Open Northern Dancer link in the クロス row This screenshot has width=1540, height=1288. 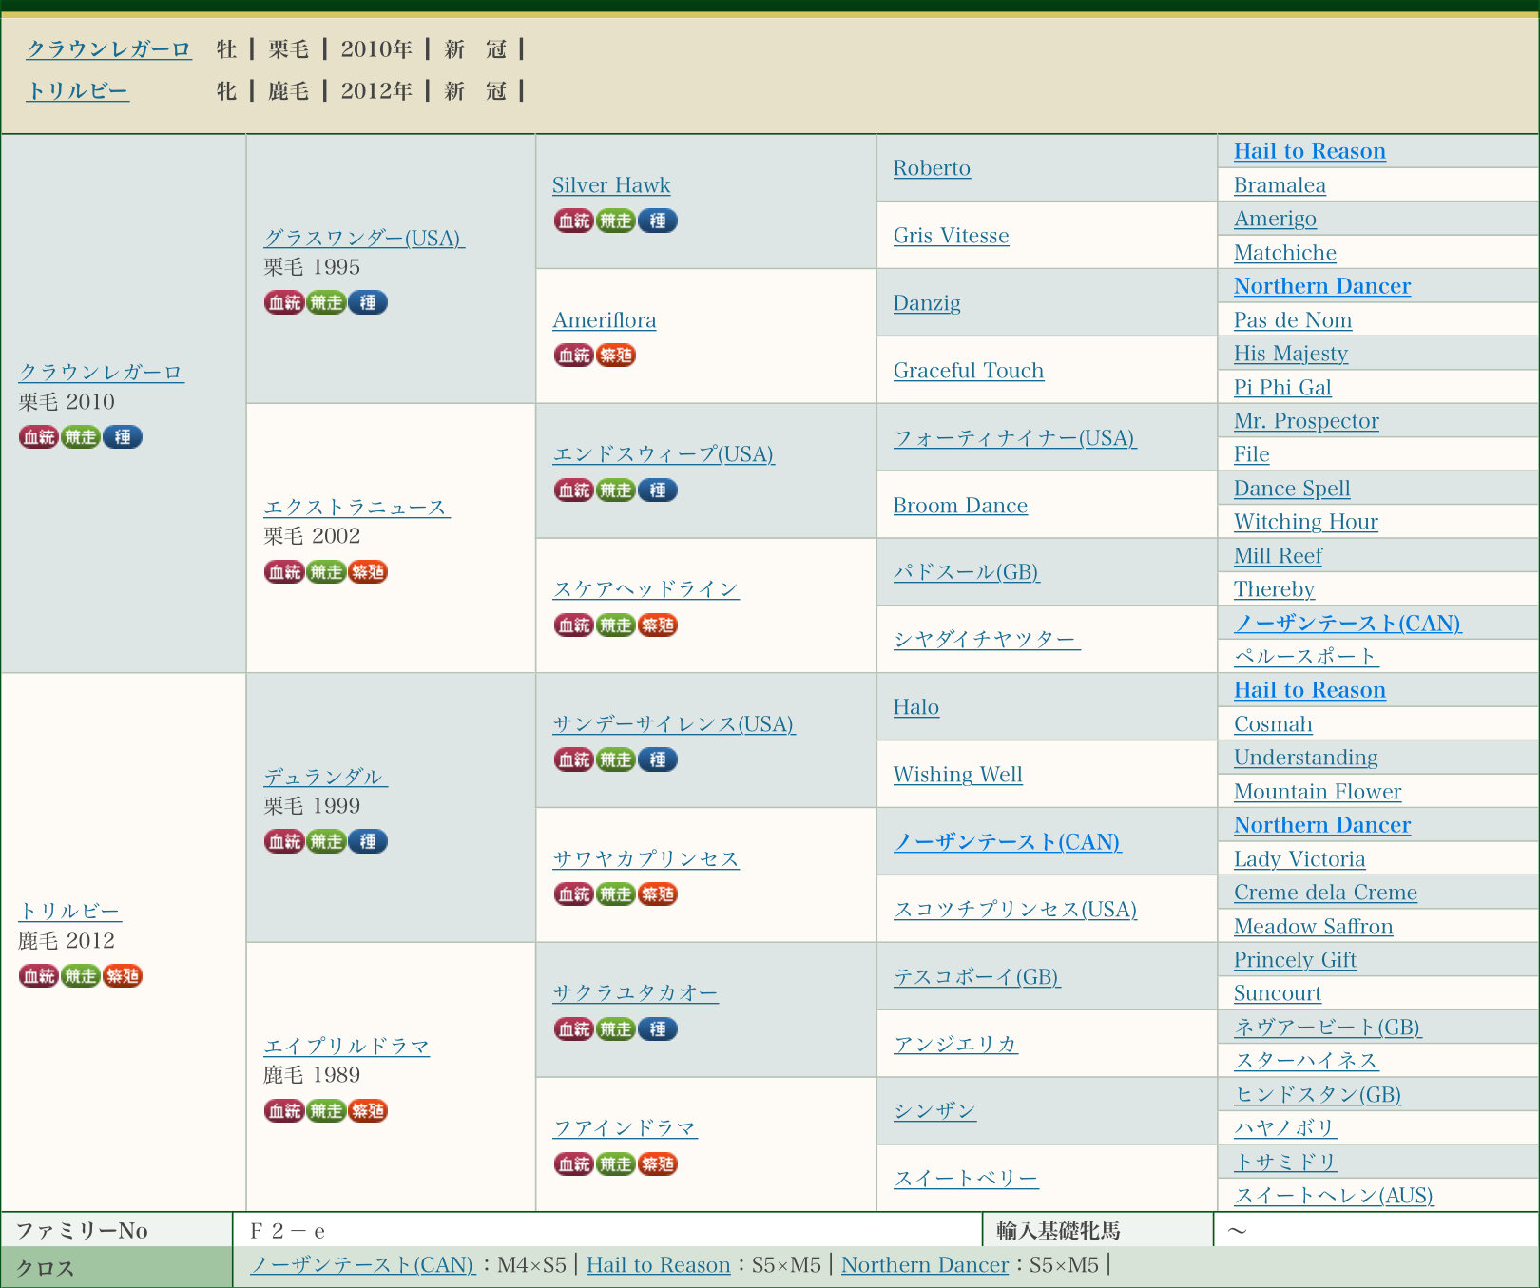pos(924,1265)
